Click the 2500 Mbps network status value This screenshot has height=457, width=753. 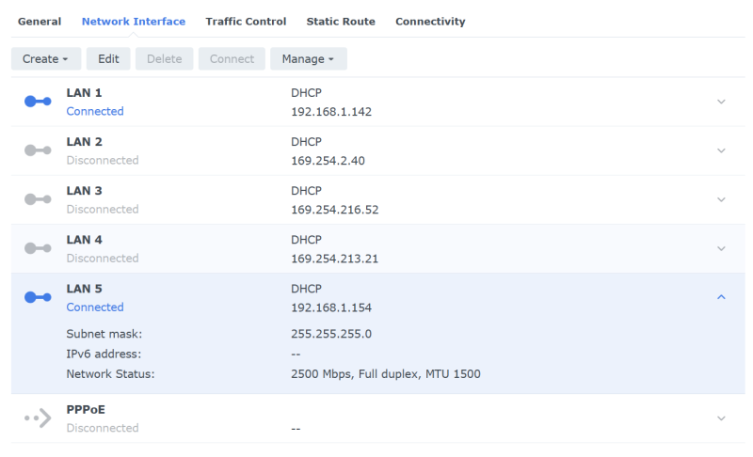(x=386, y=374)
